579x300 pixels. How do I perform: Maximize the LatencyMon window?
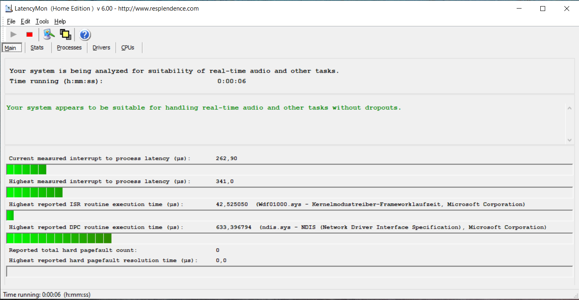542,9
